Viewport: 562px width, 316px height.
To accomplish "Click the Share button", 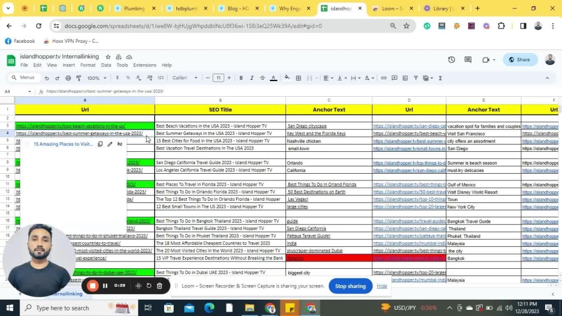I will pyautogui.click(x=520, y=60).
